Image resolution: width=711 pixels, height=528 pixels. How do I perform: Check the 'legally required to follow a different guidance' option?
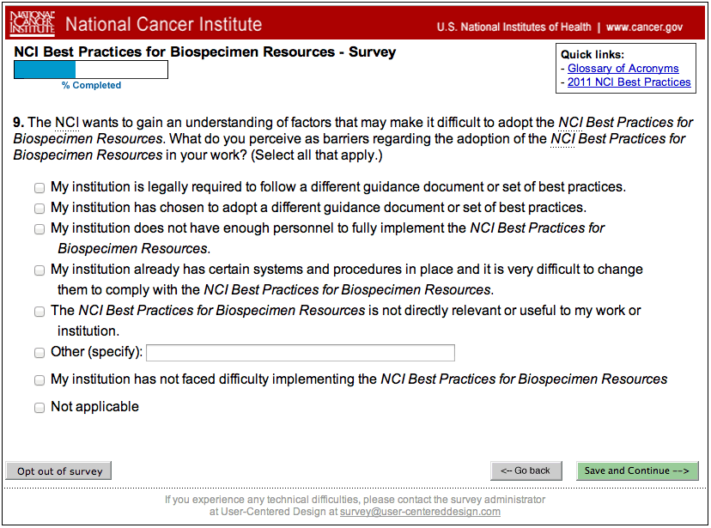[x=39, y=187]
